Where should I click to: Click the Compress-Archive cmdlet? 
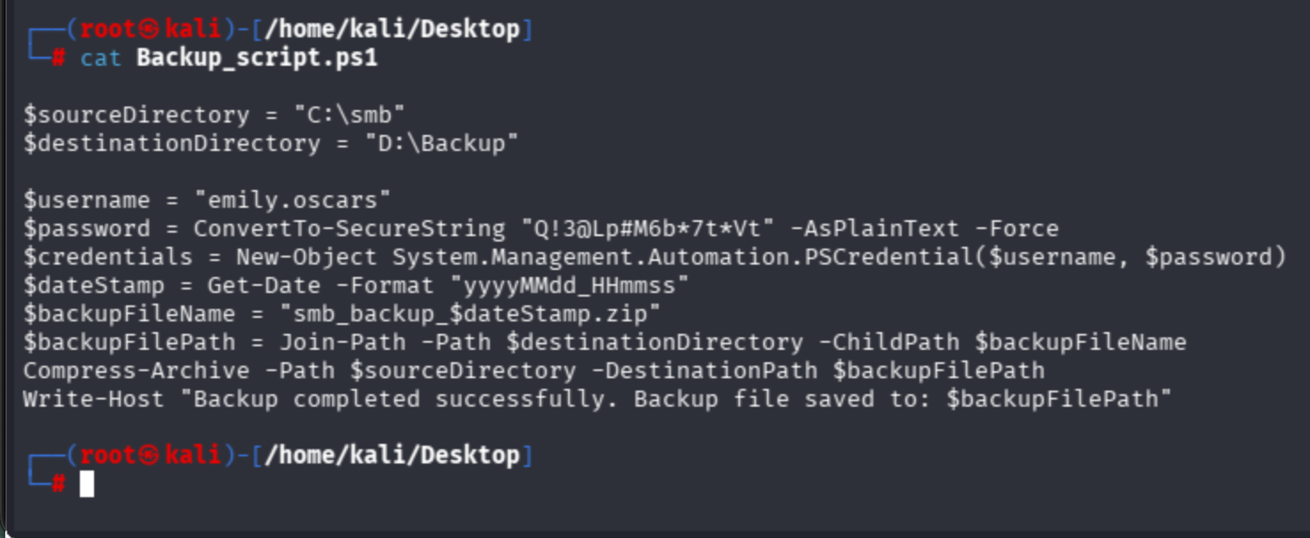[x=136, y=370]
